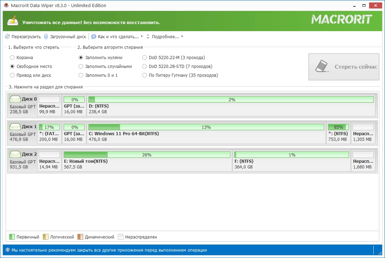This screenshot has height=258, width=385.
Task: Click the Disk 0 drive icon
Action: (15, 99)
